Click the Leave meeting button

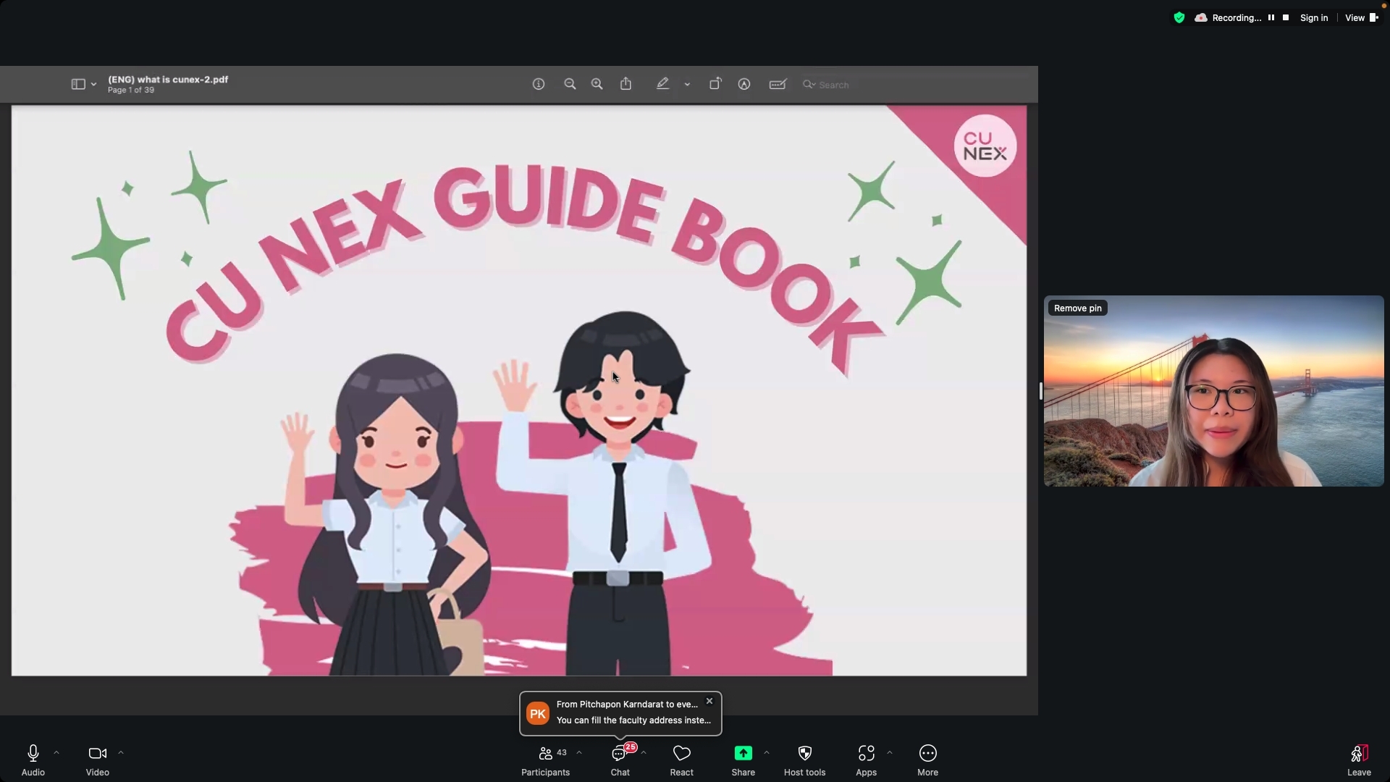tap(1359, 754)
